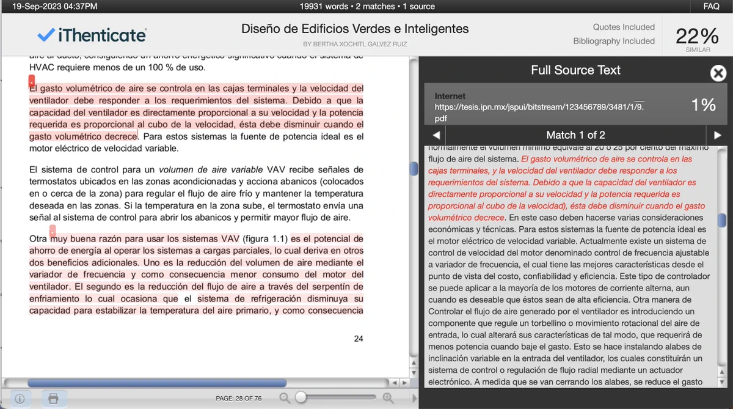Screen dimensions: 733x409
Task: Go to the next match
Action: click(718, 135)
